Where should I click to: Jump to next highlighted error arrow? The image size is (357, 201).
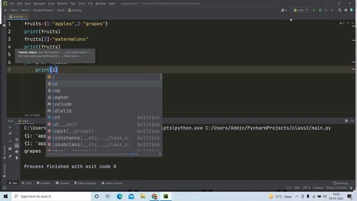[353, 23]
